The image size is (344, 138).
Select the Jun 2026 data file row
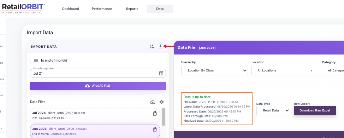(x=95, y=131)
